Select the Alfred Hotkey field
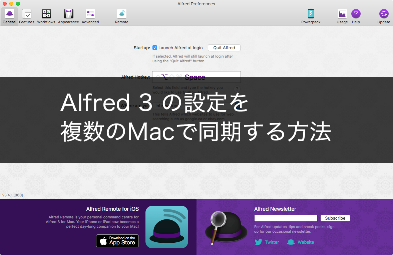The width and height of the screenshot is (393, 255). [196, 77]
